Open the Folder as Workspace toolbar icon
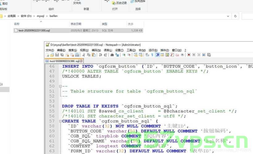The image size is (253, 154). 177,55
